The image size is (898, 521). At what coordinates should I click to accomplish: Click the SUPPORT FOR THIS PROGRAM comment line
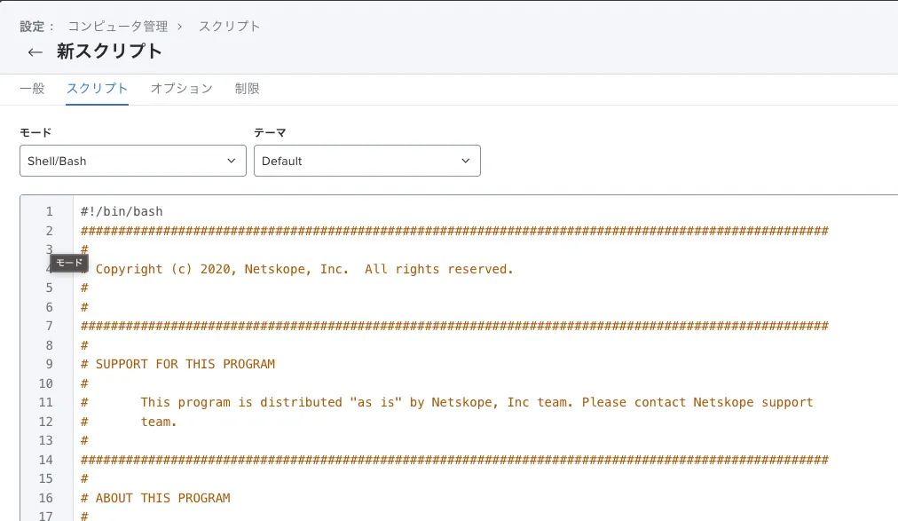click(x=185, y=364)
